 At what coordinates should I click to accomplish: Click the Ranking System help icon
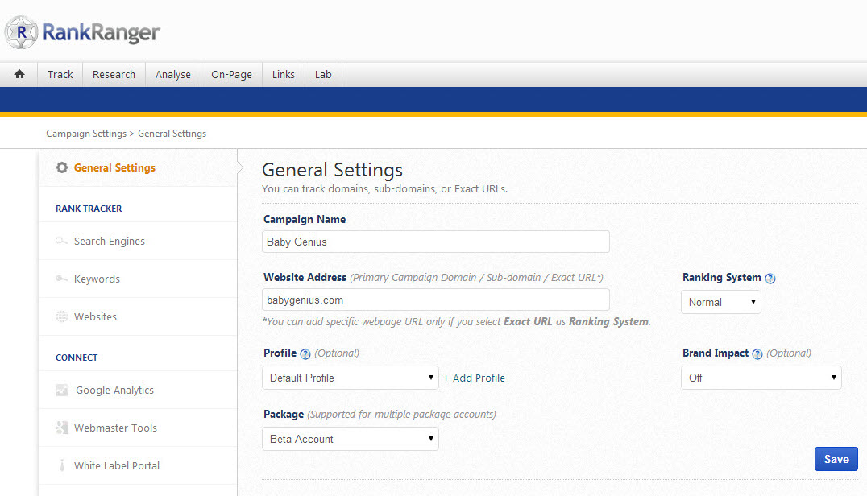(x=770, y=279)
